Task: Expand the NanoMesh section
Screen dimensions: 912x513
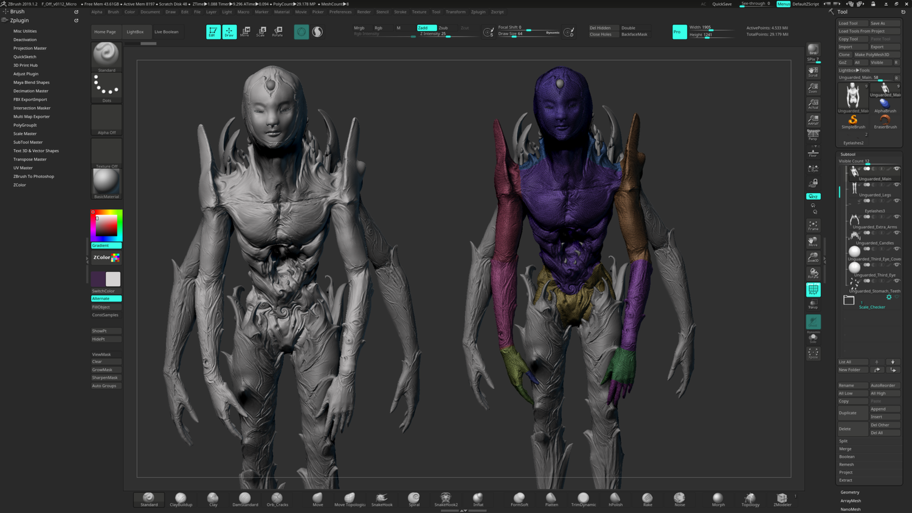Action: click(851, 509)
